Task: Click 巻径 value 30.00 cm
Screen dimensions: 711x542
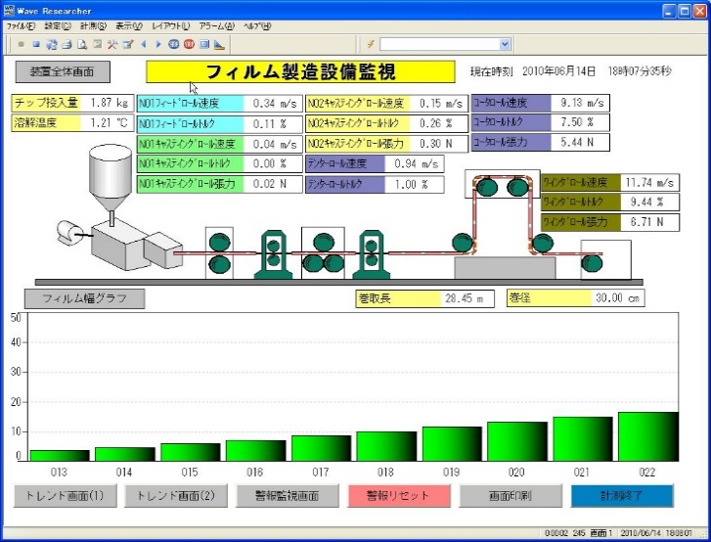Action: point(617,298)
